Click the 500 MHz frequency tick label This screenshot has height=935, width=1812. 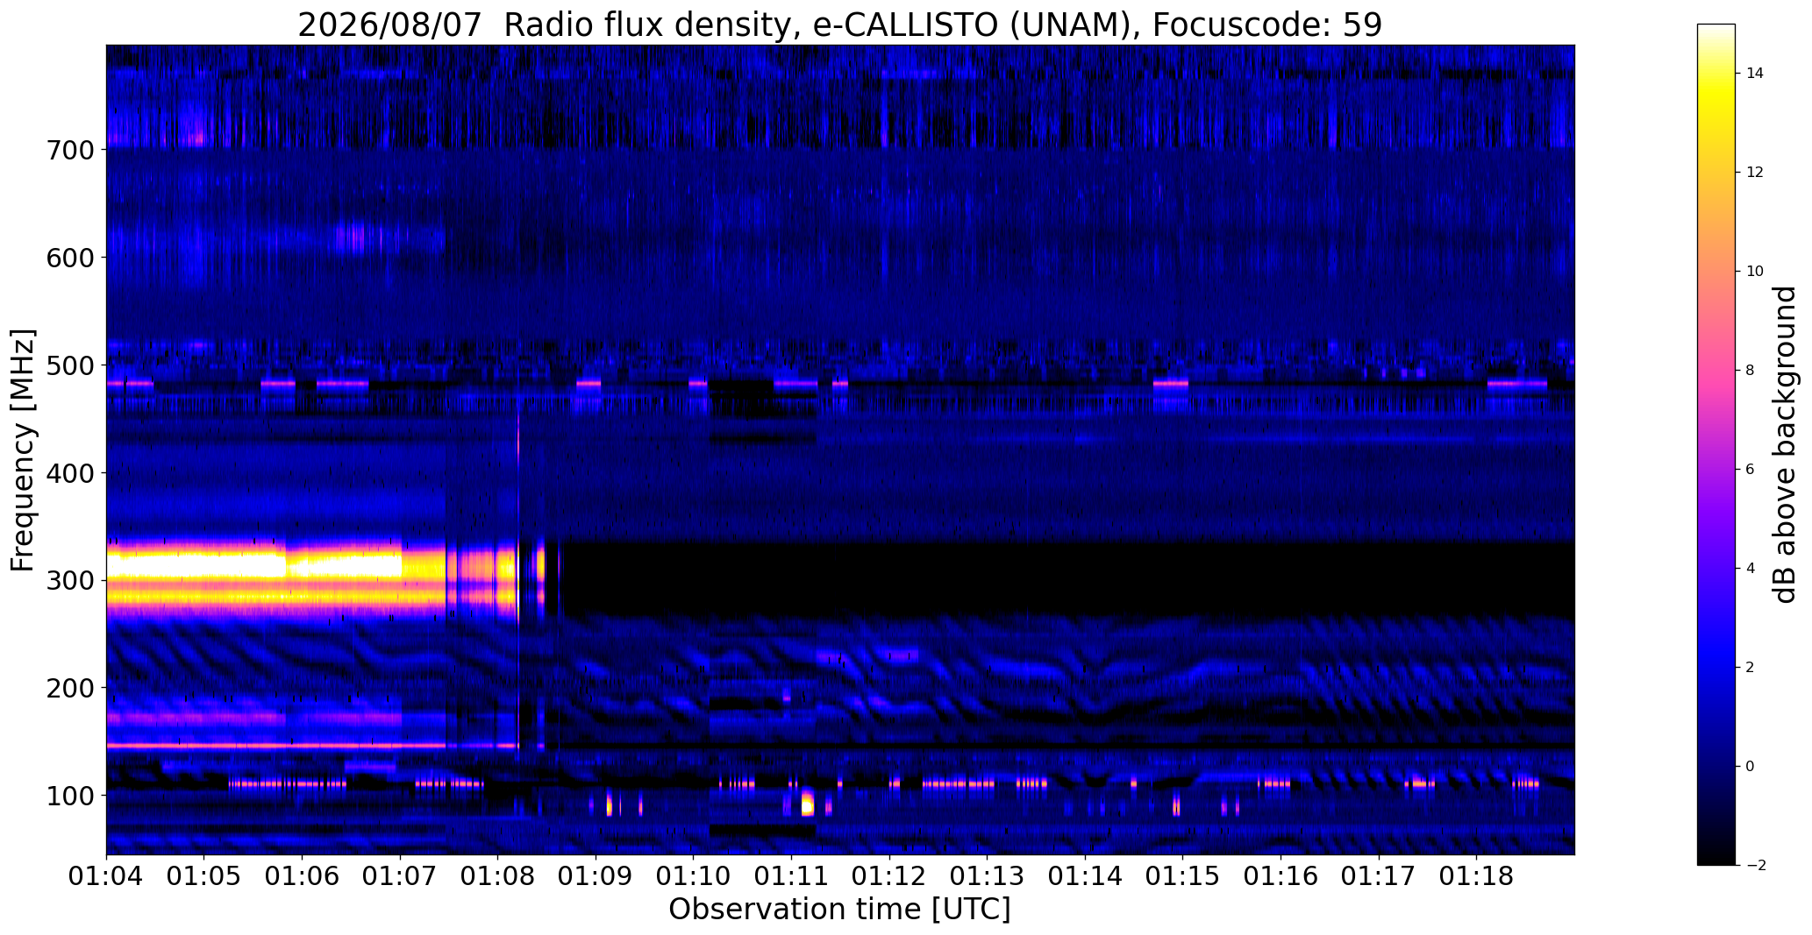click(68, 365)
